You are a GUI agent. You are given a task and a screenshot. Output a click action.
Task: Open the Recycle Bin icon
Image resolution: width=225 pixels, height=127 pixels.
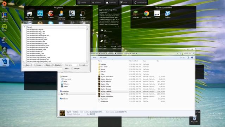coord(194,119)
